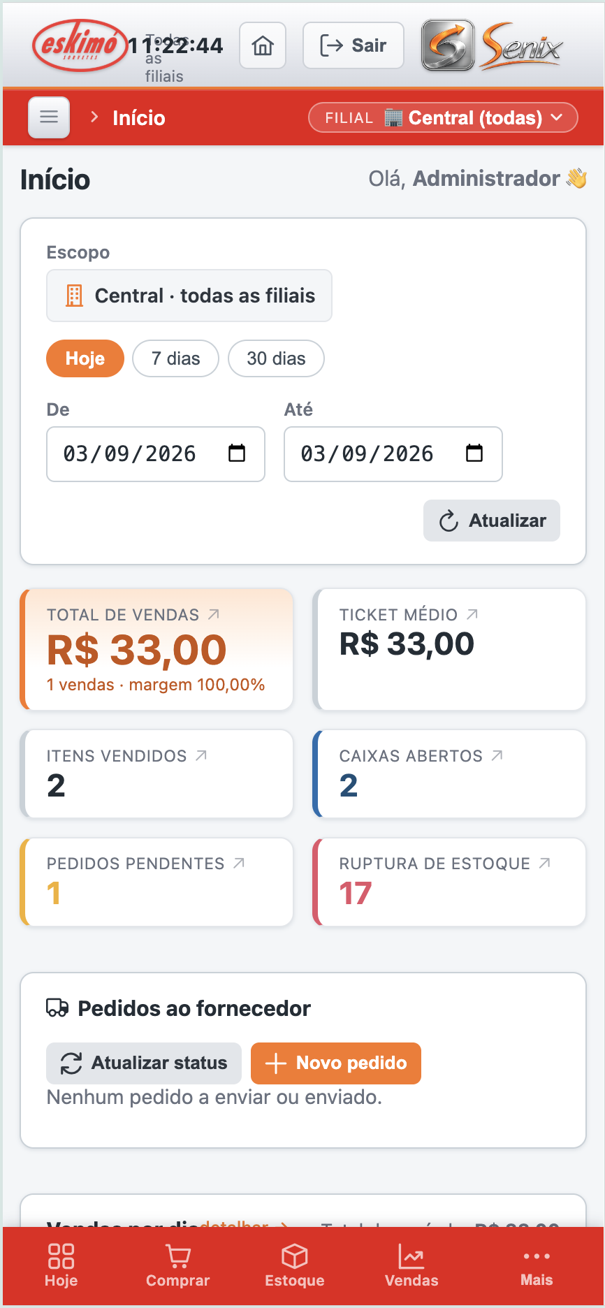Open the Central · todas as filiais scope selector

click(189, 296)
